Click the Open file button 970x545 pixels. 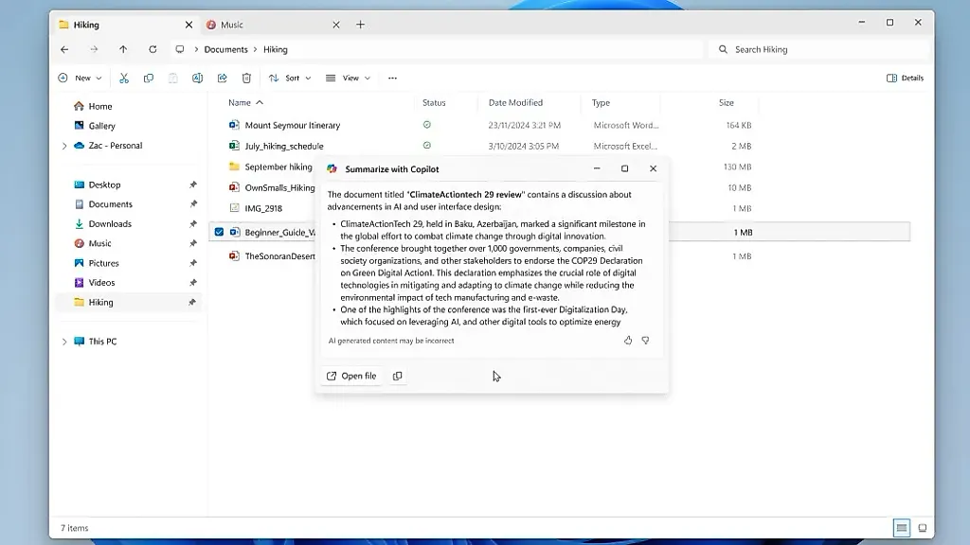(x=351, y=376)
